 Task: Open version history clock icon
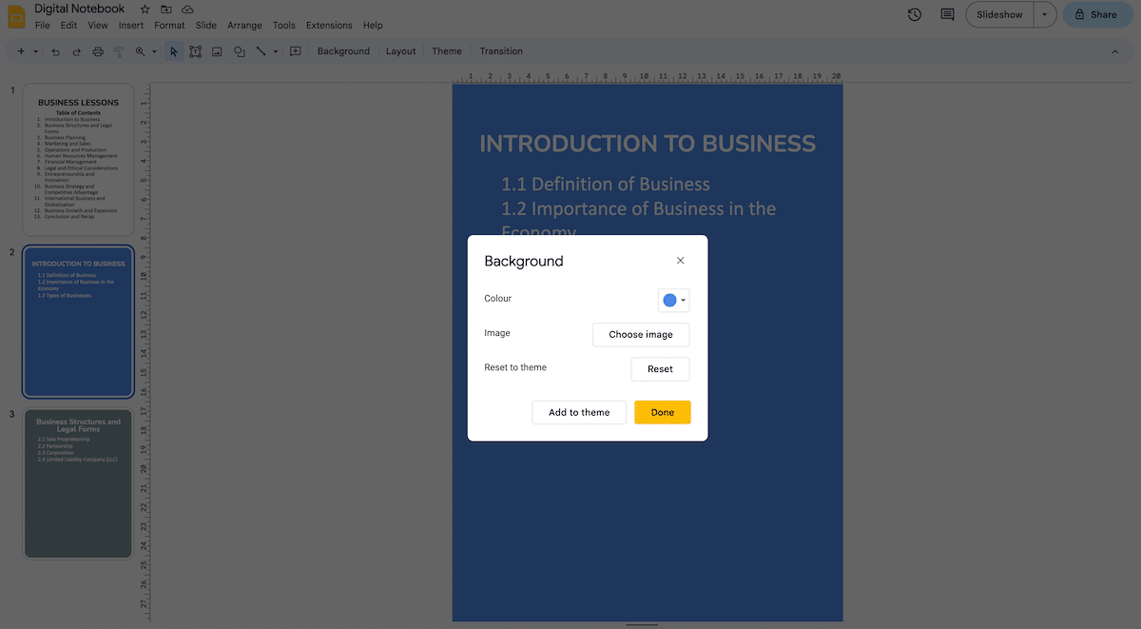[915, 14]
